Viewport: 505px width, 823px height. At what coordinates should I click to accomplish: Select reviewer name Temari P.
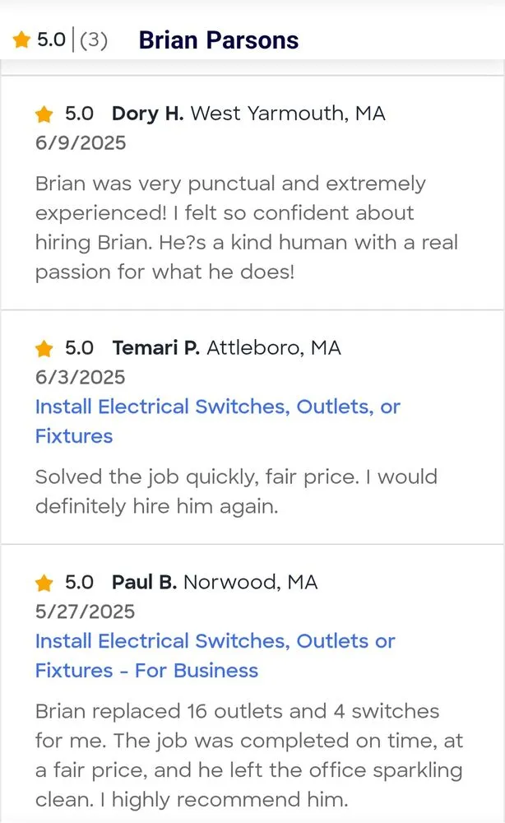(x=158, y=347)
